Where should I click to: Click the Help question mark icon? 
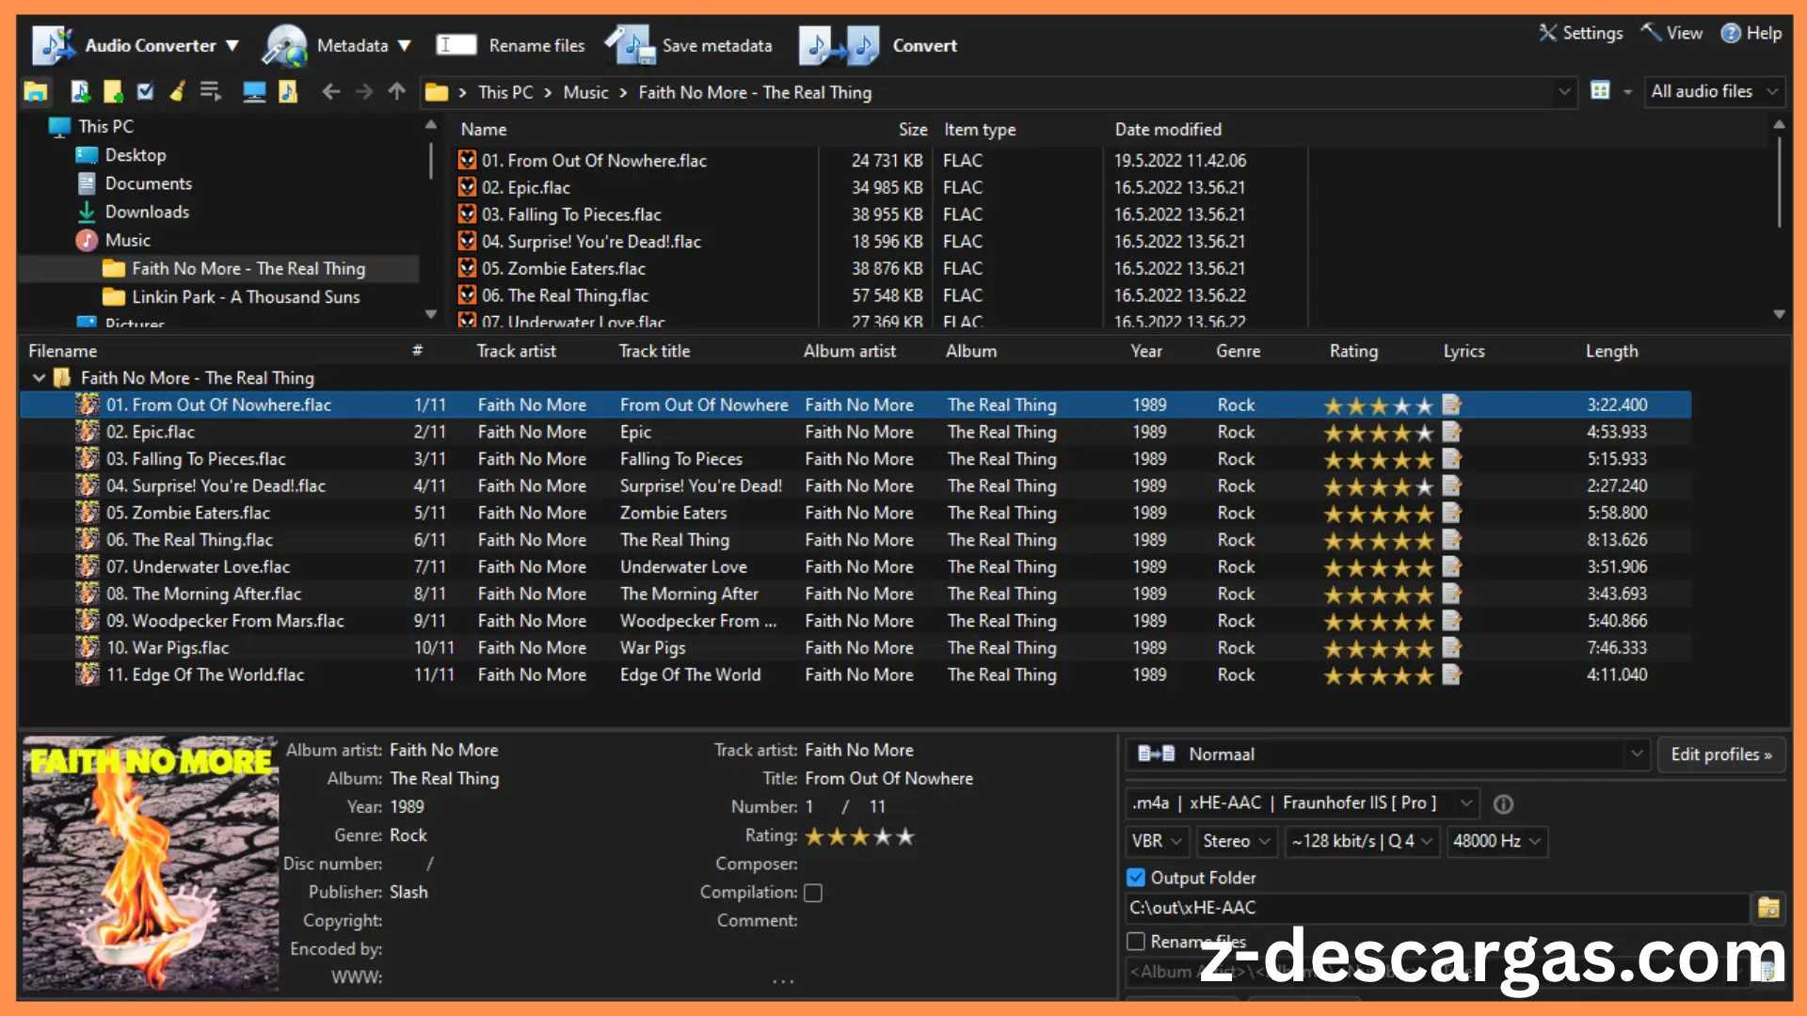(x=1731, y=33)
